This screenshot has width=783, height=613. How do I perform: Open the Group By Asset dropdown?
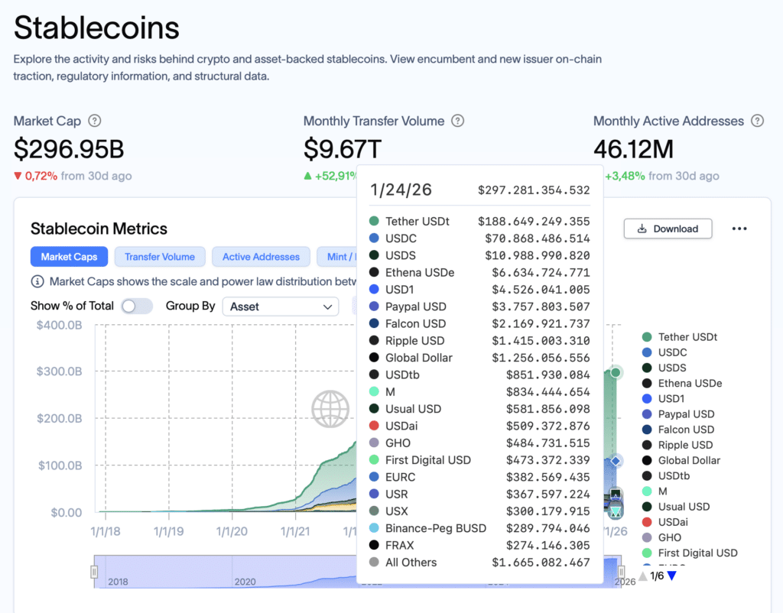[281, 306]
